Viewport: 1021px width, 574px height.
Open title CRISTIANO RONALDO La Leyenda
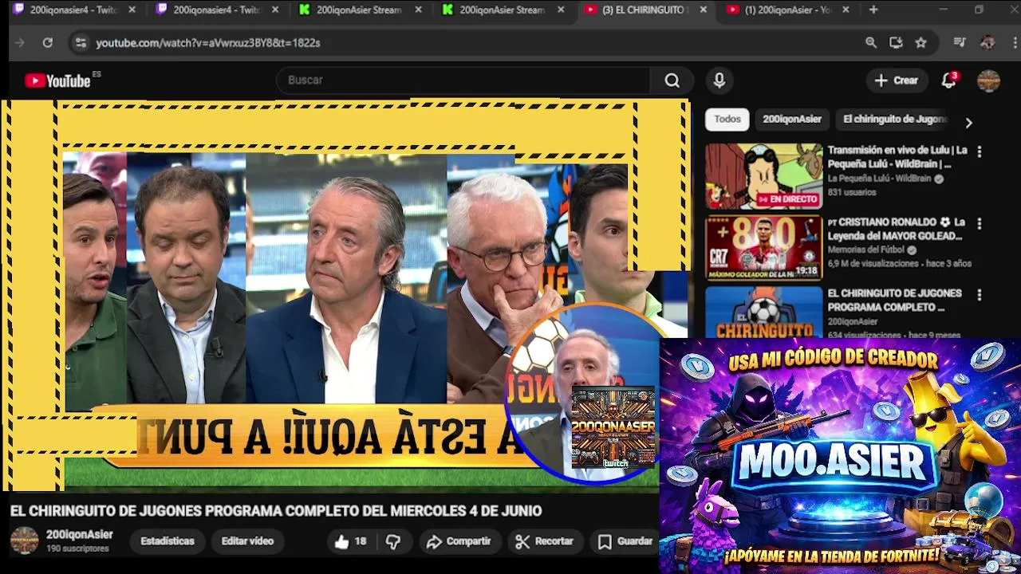[x=897, y=229]
